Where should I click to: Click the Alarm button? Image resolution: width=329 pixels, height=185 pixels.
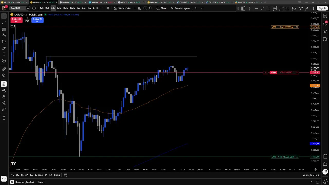click(162, 8)
